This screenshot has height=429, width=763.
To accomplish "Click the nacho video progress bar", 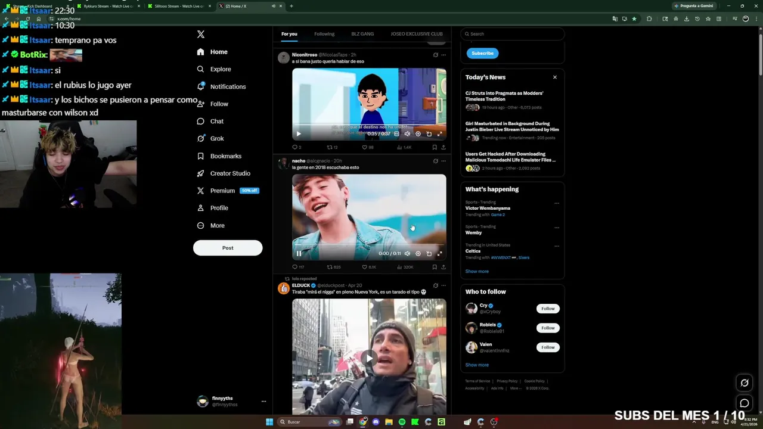I will (369, 245).
